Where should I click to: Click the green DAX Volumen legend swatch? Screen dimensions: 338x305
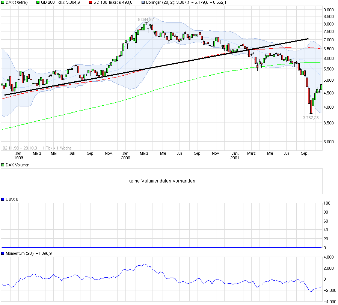3,165
